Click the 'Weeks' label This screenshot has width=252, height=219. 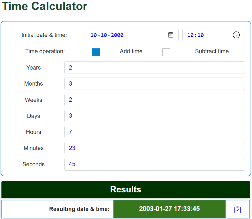(x=34, y=100)
